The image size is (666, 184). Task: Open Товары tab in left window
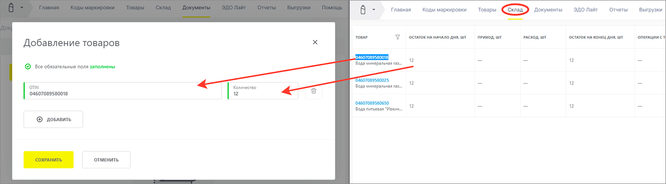point(136,8)
